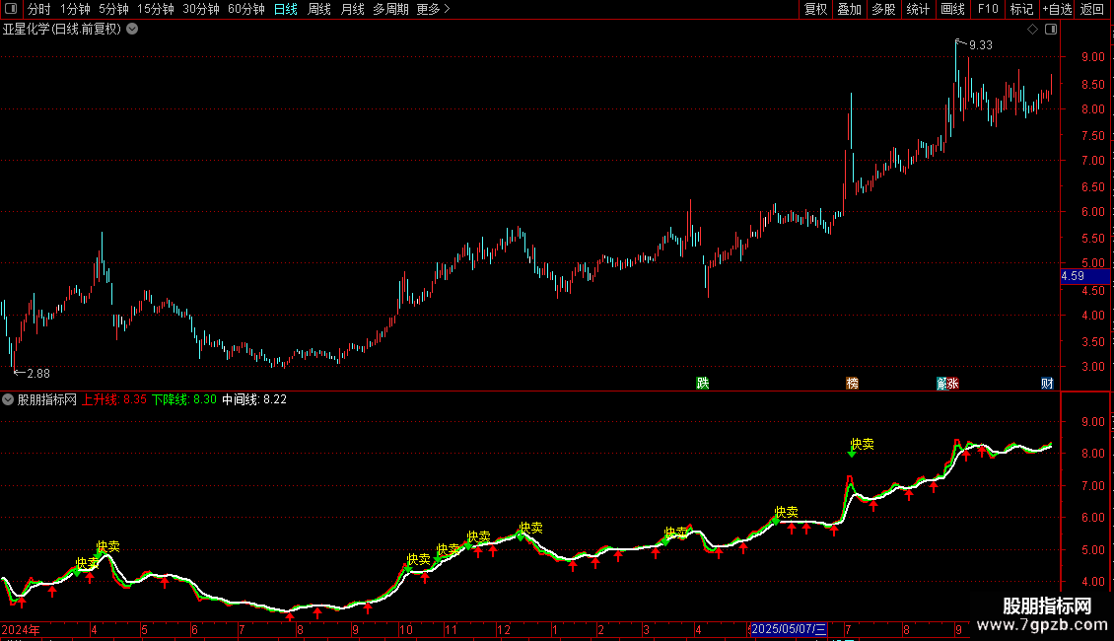
Task: Toggle the side panel icon in top-left corner
Action: [x=11, y=9]
